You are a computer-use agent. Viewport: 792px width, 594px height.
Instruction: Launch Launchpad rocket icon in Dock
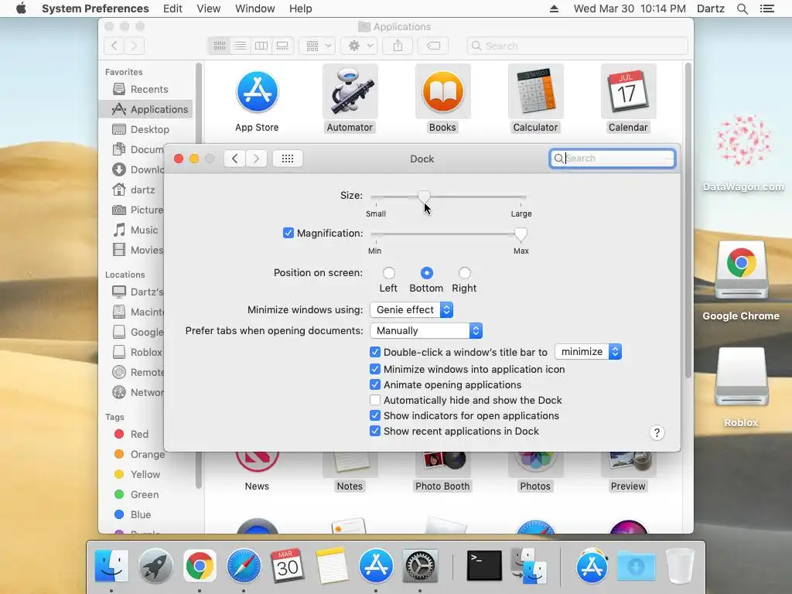click(155, 565)
